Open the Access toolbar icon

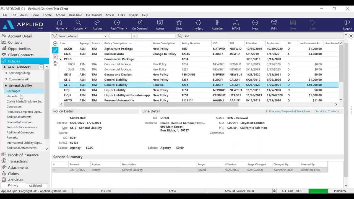pos(160,22)
